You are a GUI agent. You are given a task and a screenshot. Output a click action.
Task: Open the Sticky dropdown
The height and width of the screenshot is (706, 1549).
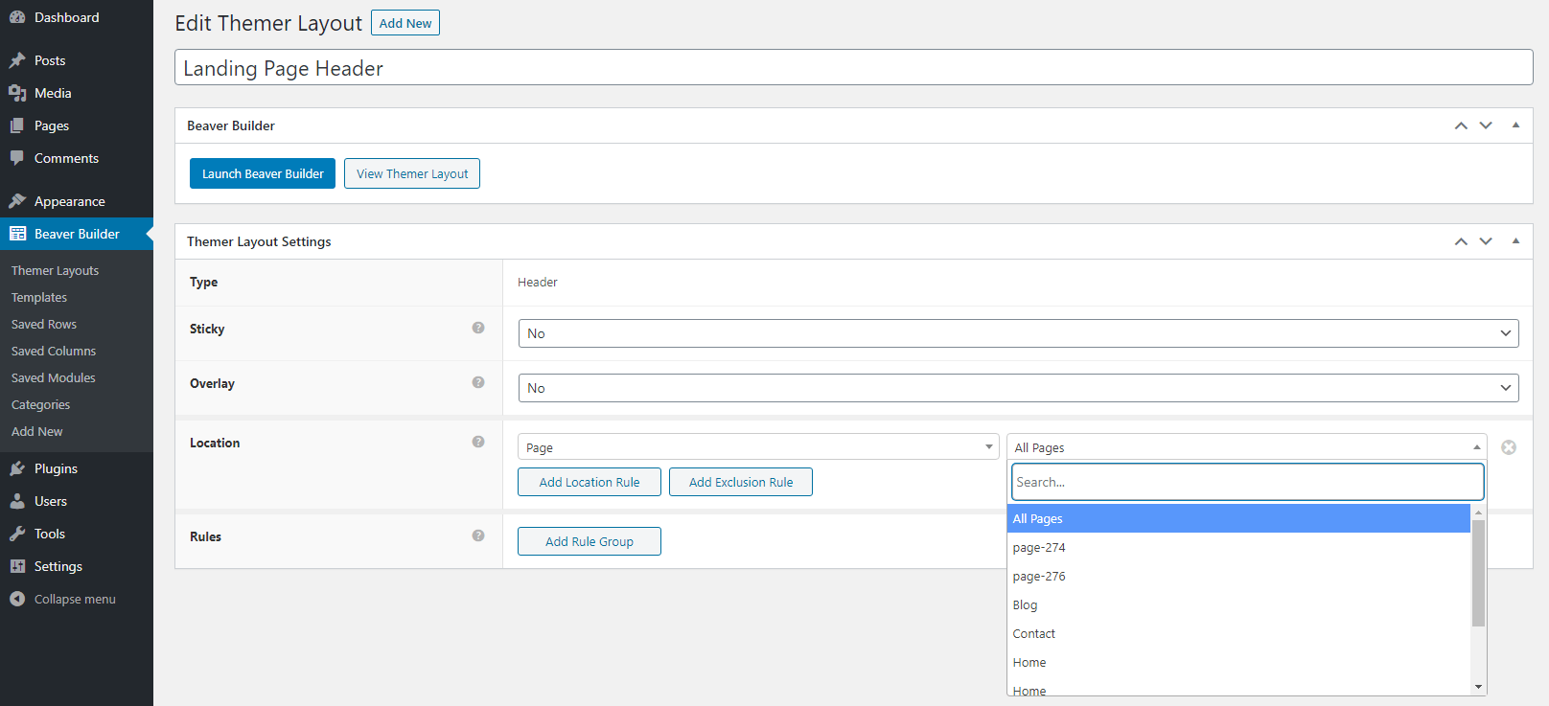point(1018,333)
